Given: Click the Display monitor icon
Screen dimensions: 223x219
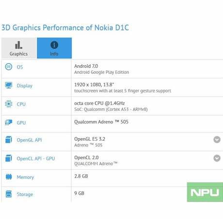Looking at the screenshot, I should [9, 85].
